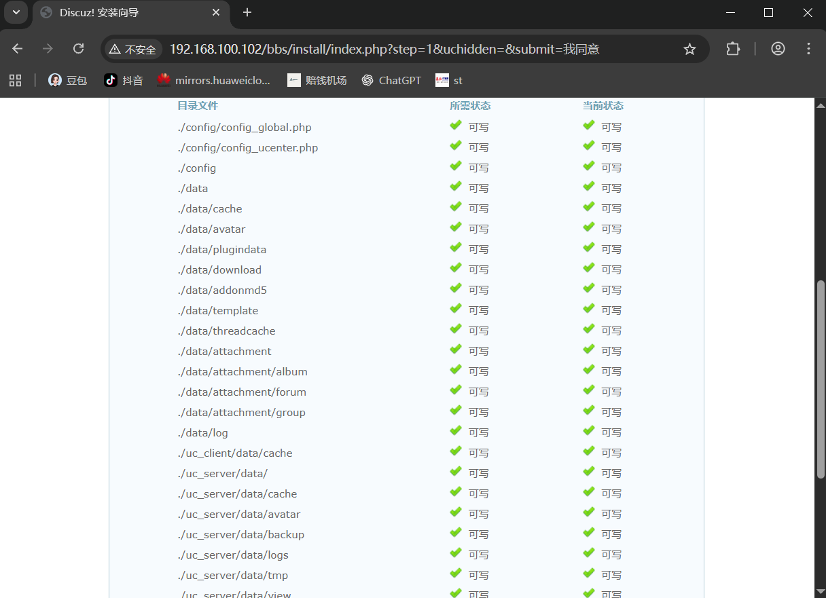Image resolution: width=826 pixels, height=598 pixels.
Task: Click the 目录文件 column header
Action: click(x=198, y=106)
